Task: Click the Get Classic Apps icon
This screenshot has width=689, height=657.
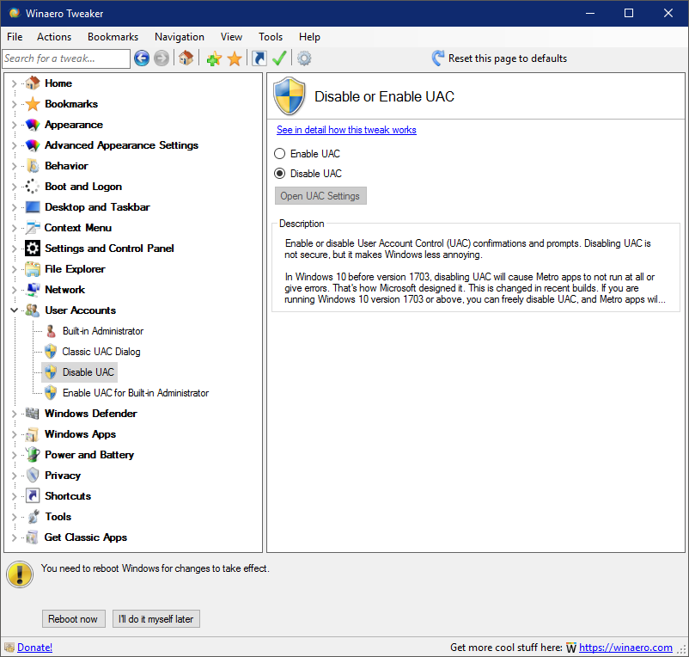Action: 33,537
